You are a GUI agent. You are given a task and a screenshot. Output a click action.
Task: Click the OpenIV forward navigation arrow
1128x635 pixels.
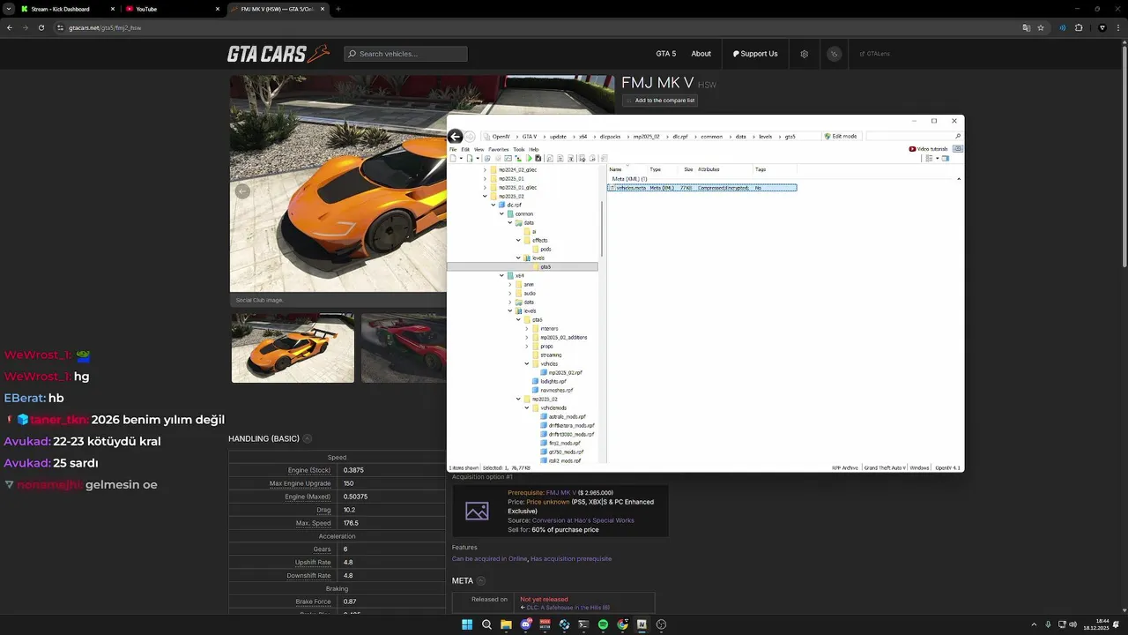pyautogui.click(x=470, y=136)
